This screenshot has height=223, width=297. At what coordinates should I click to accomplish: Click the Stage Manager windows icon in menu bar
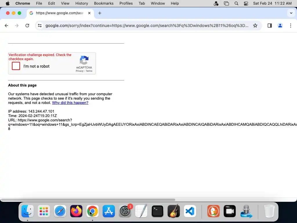click(x=226, y=3)
